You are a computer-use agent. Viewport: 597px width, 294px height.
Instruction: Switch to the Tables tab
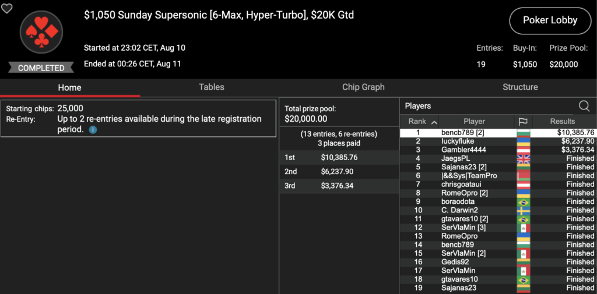[x=212, y=87]
